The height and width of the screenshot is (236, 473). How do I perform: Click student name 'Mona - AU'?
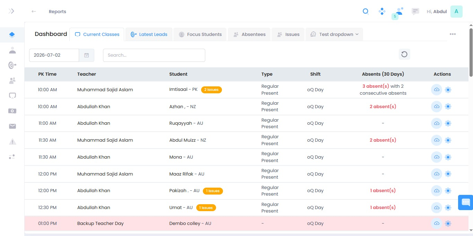click(x=181, y=157)
